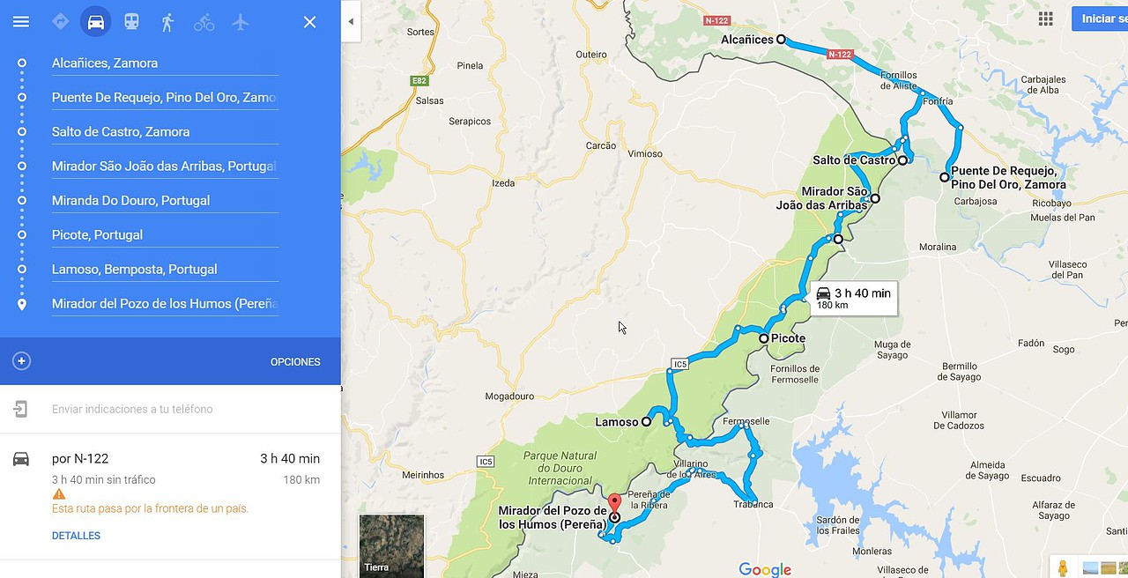This screenshot has width=1128, height=578.
Task: Select best travel mode diamond icon
Action: [x=60, y=22]
